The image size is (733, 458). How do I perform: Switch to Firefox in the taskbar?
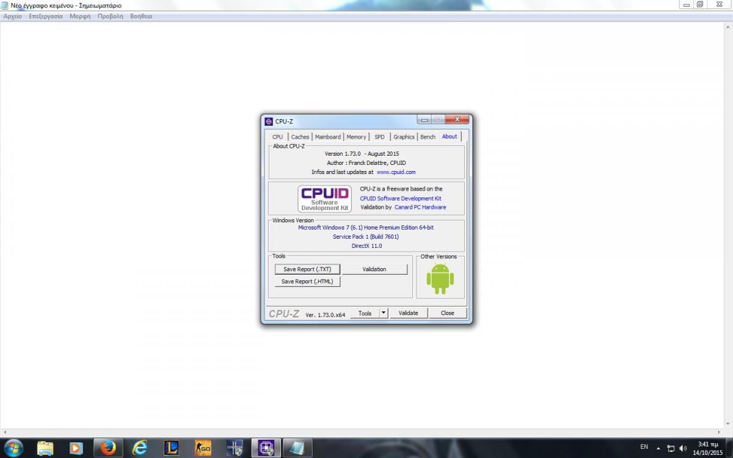[109, 448]
